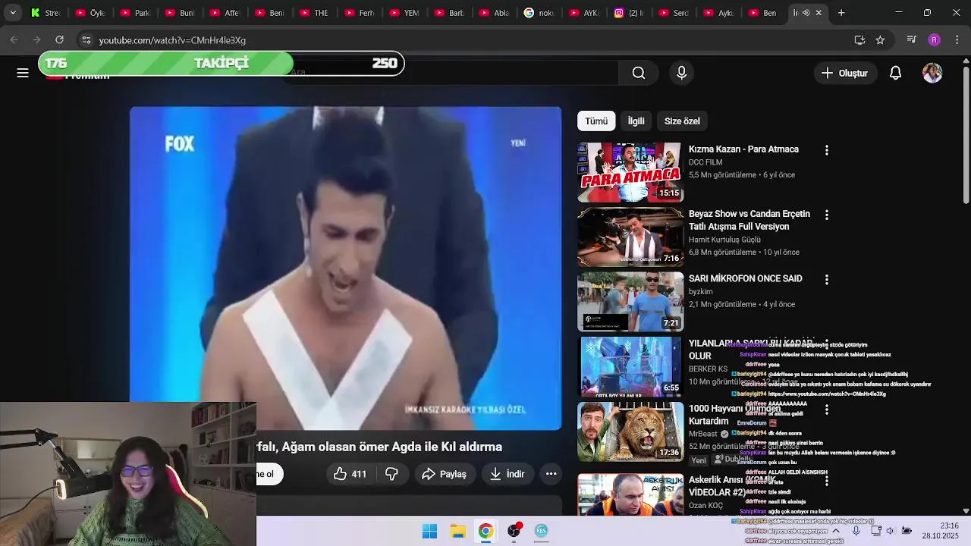Switch to the Instagram (2) tab

630,13
